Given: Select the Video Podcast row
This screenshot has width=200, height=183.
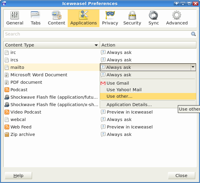Looking at the screenshot, I should tap(52, 112).
